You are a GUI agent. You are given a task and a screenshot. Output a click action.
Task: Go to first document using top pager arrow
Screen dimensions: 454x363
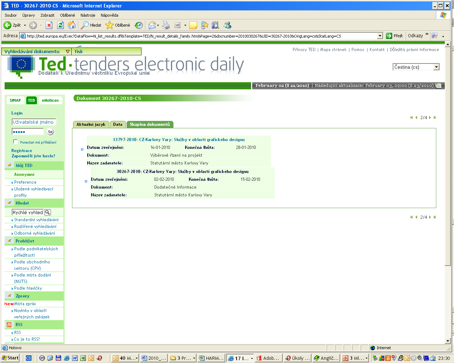pos(411,118)
